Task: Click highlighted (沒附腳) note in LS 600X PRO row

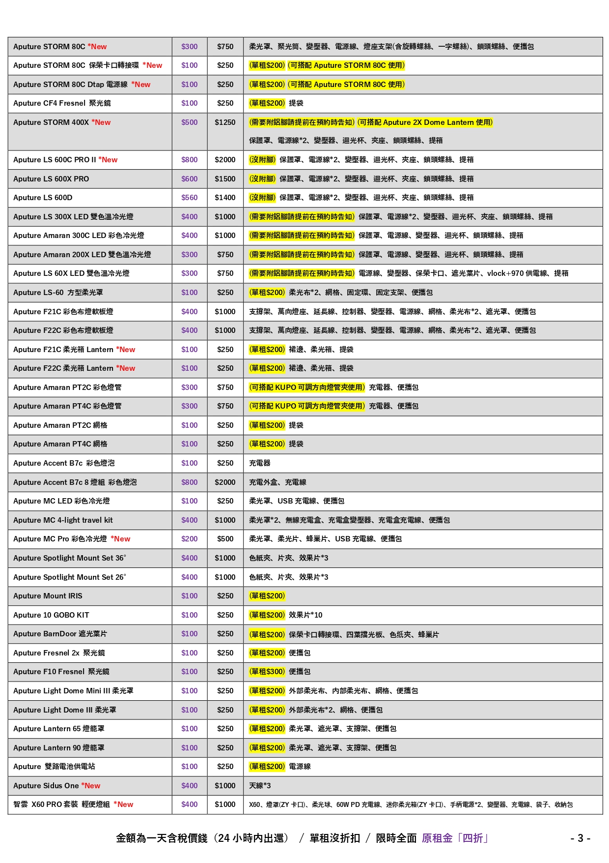Action: [262, 179]
